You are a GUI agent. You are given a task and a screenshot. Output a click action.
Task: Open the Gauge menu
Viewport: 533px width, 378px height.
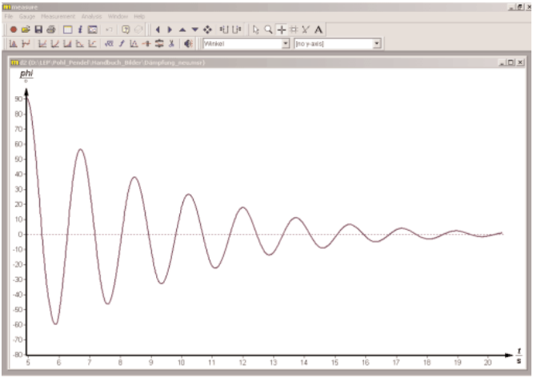pos(27,16)
